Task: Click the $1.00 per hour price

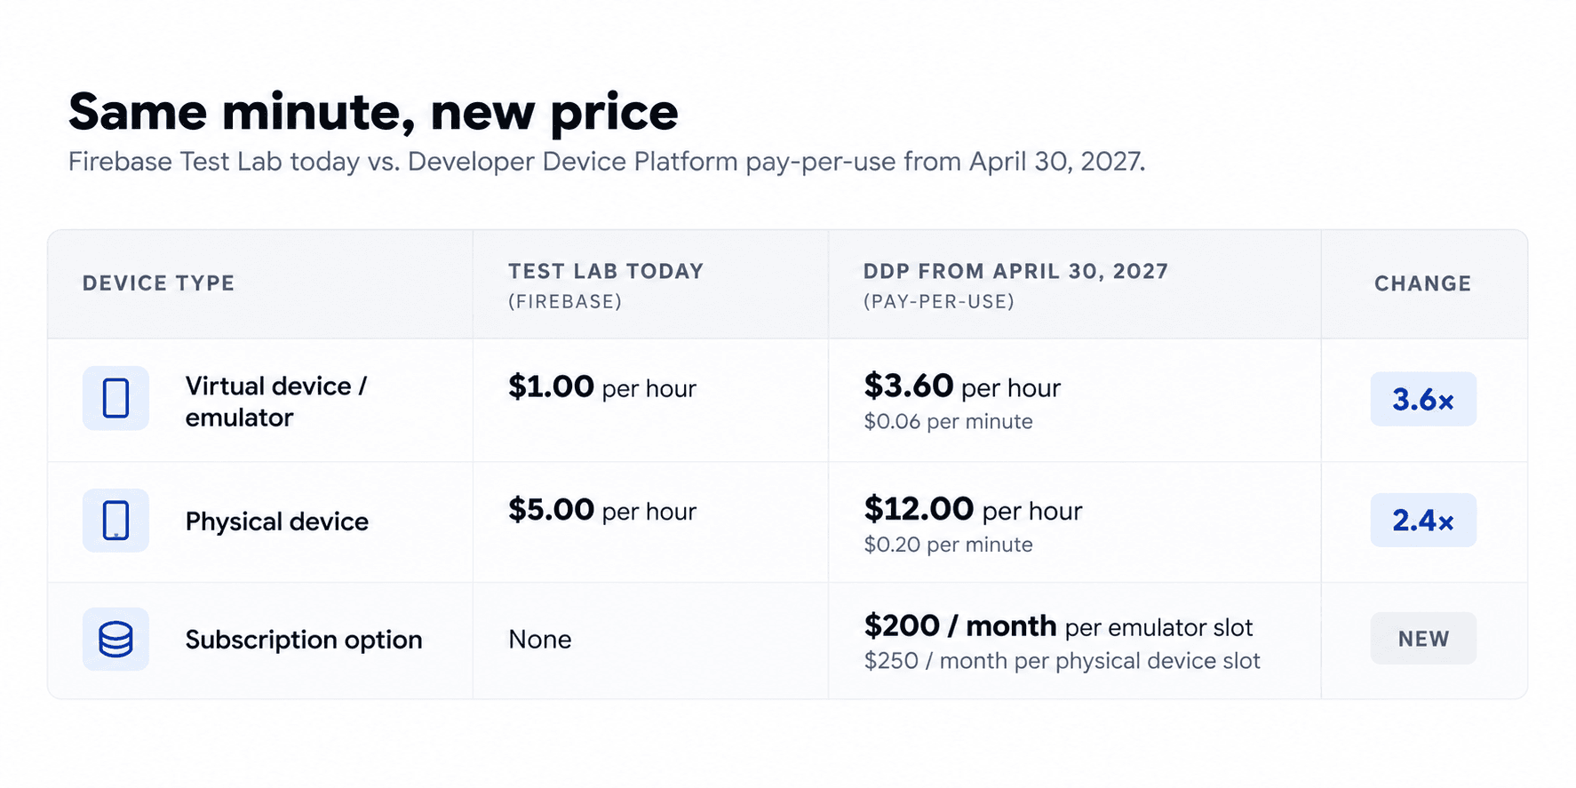Action: [602, 387]
